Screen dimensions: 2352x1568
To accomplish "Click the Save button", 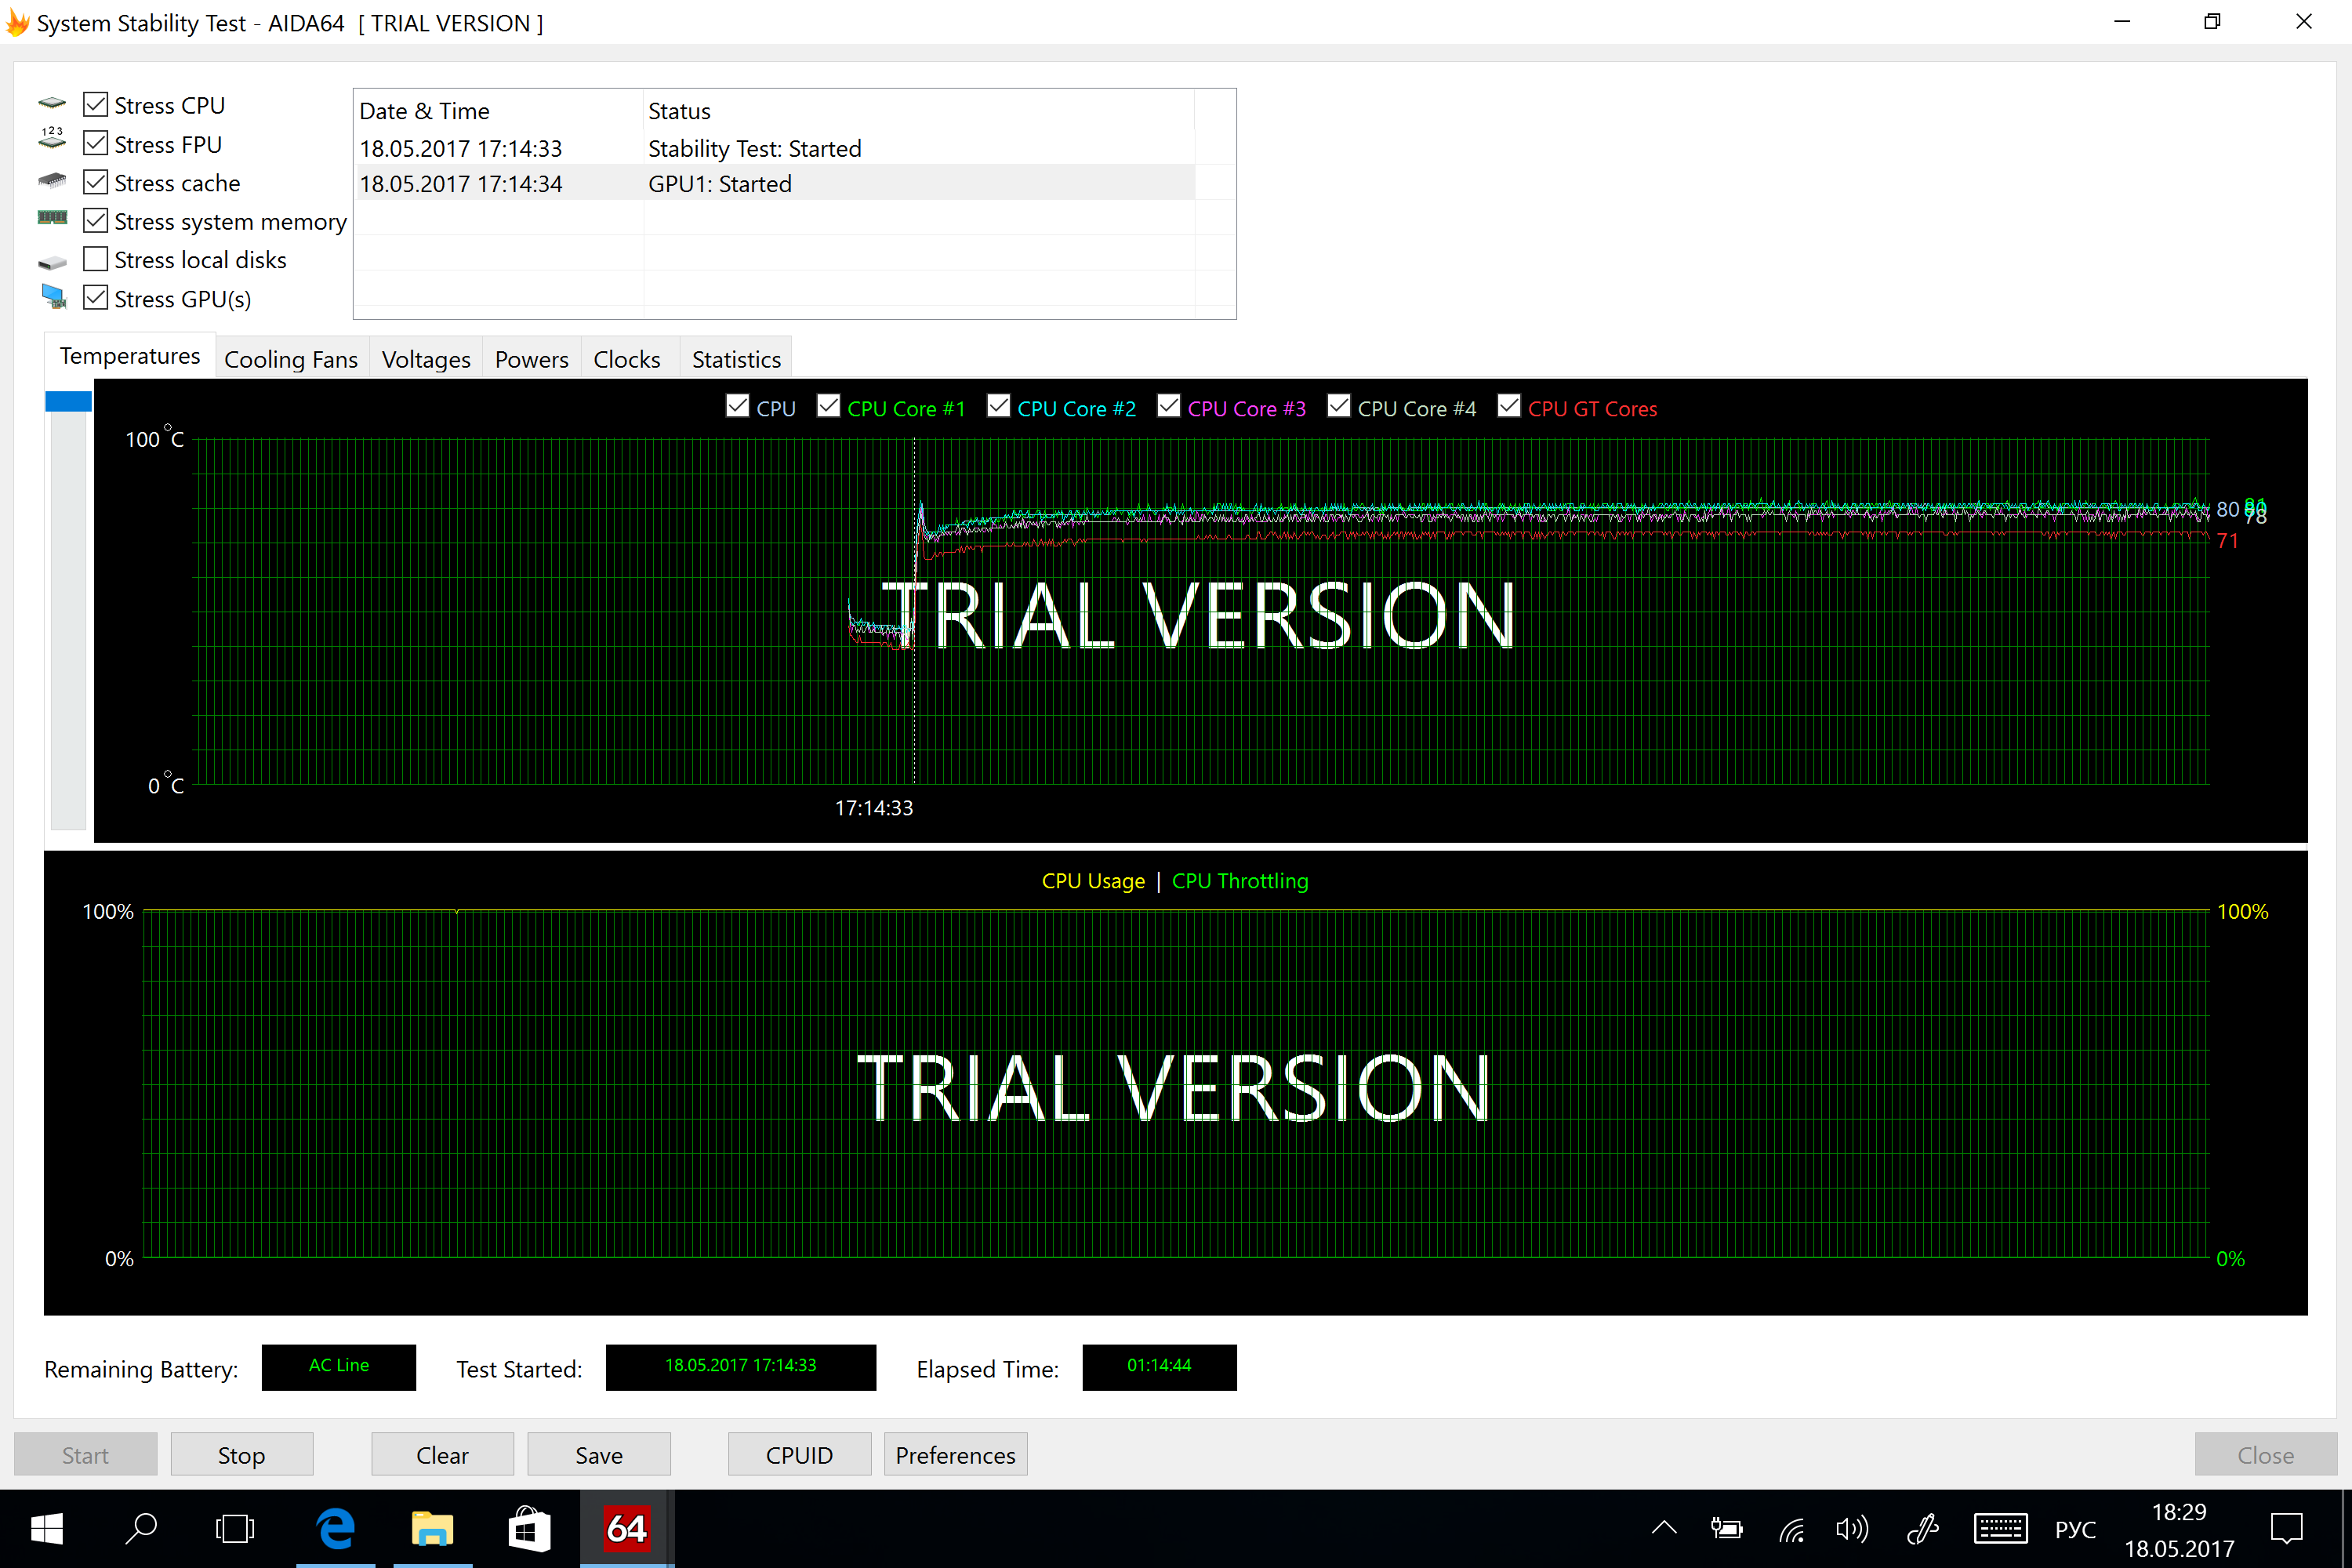I will (x=599, y=1455).
